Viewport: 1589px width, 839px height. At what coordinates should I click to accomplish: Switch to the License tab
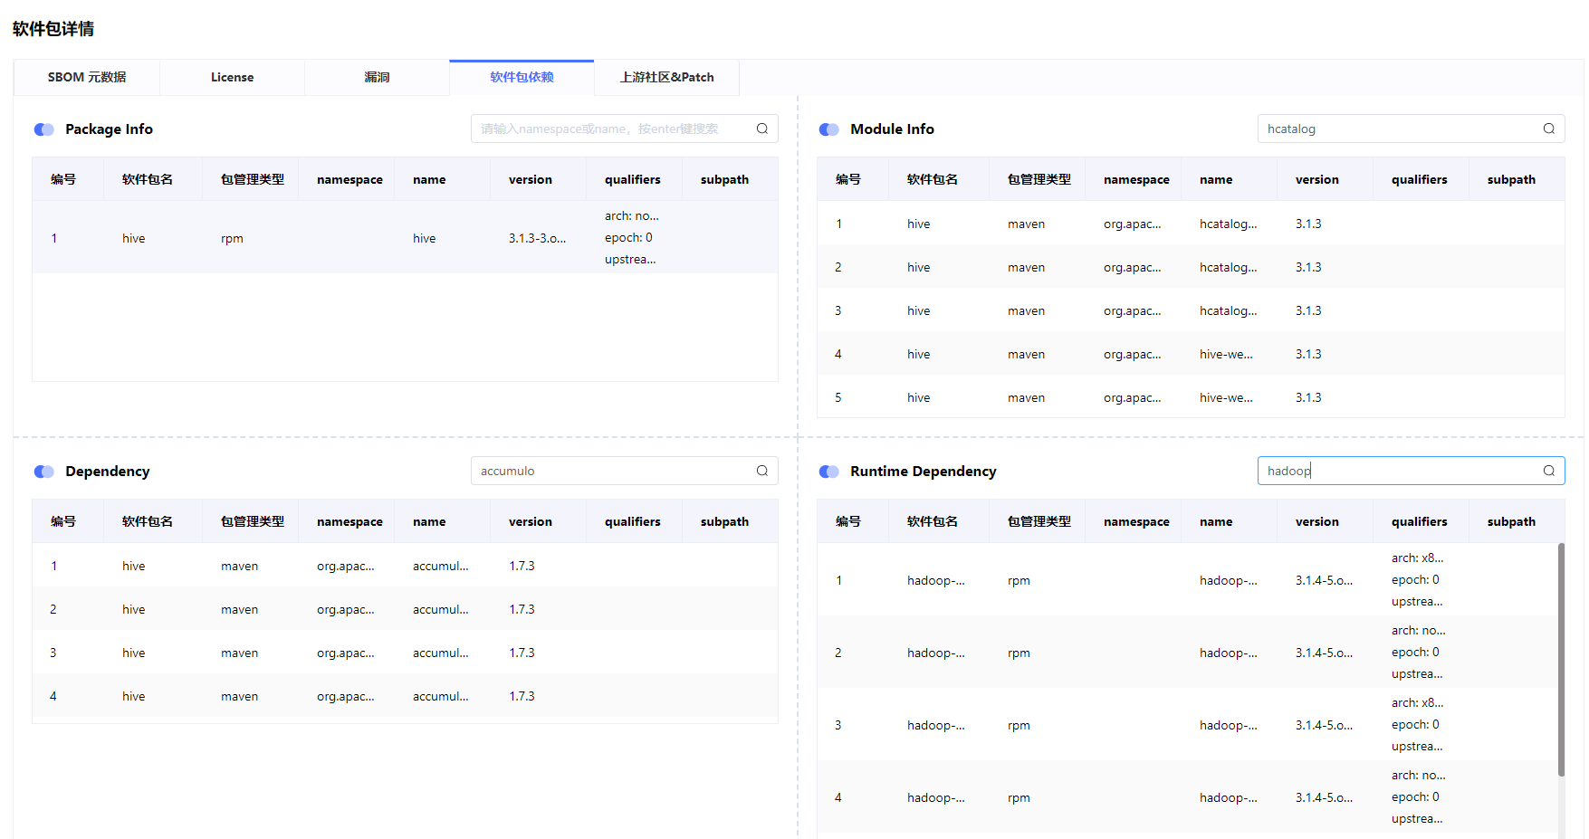(232, 78)
